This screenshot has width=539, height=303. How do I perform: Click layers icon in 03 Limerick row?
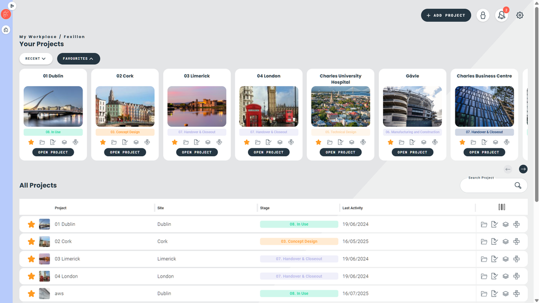point(506,259)
